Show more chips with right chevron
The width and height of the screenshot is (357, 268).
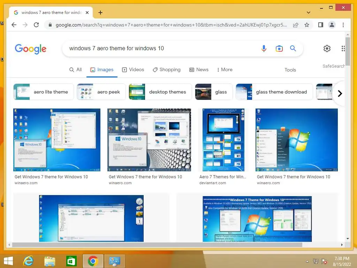pyautogui.click(x=340, y=94)
